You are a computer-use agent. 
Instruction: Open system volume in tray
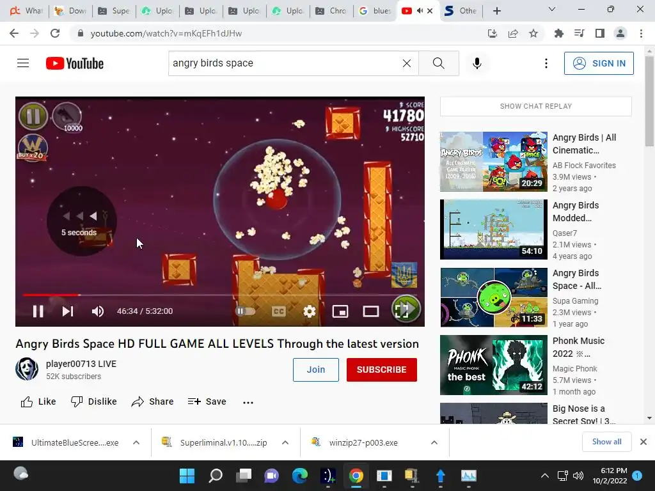[x=578, y=476]
